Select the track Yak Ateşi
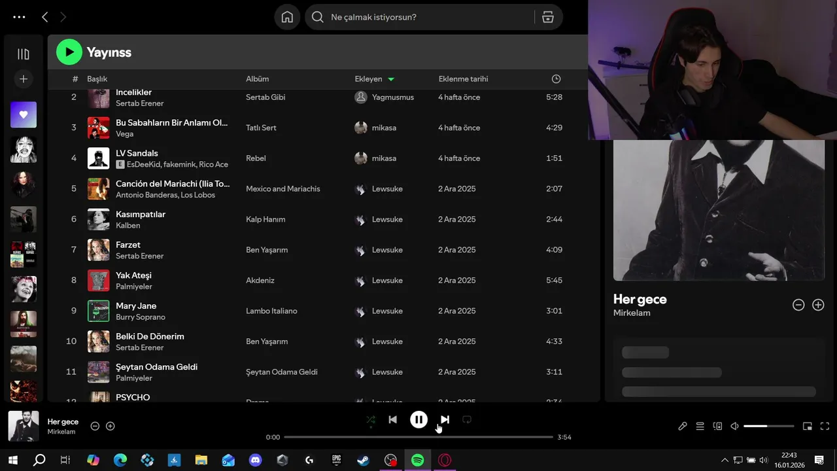The height and width of the screenshot is (471, 837). [x=133, y=275]
